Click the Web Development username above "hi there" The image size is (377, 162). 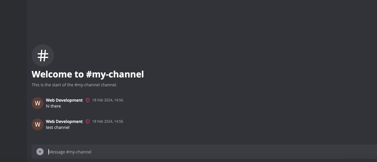64,100
